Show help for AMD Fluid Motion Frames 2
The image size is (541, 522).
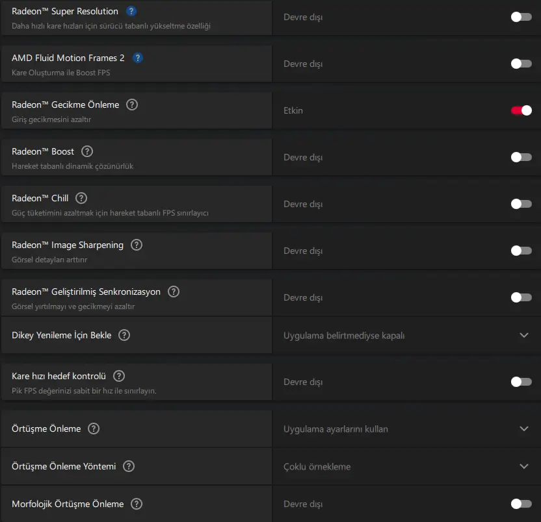point(138,58)
